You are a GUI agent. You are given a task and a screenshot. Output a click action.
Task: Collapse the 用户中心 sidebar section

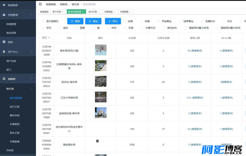click(x=31, y=51)
